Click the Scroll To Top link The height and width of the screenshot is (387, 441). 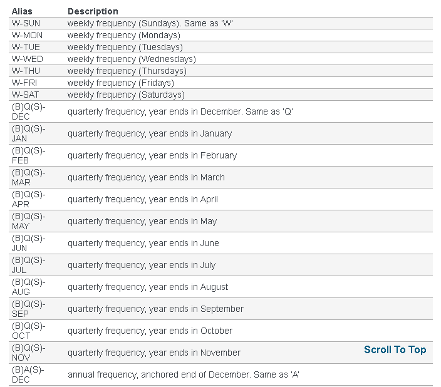click(395, 349)
